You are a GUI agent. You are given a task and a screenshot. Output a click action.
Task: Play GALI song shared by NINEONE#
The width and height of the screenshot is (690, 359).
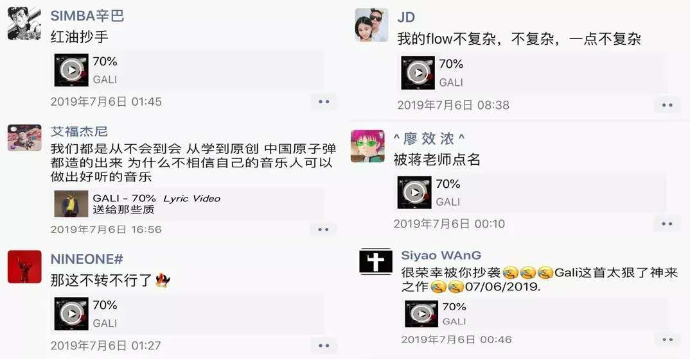71,313
